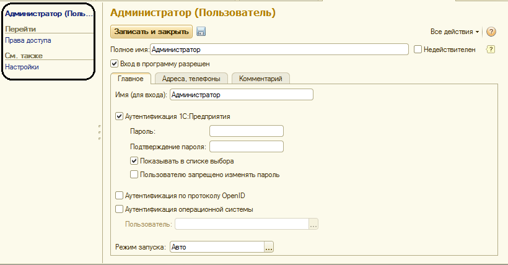Toggle the Недействителен checkbox
This screenshot has height=265, width=508.
[418, 50]
